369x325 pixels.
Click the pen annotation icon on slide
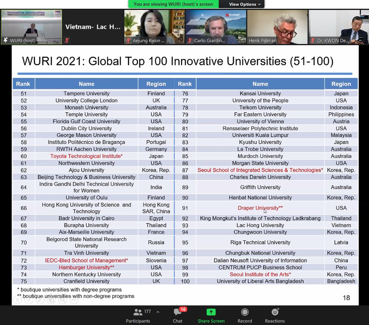point(39,299)
